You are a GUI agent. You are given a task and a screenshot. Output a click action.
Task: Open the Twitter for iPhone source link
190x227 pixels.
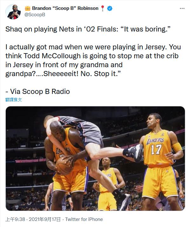tap(84, 219)
